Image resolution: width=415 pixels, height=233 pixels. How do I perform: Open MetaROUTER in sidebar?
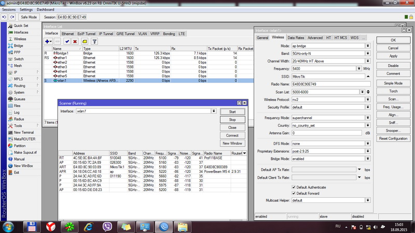24,139
